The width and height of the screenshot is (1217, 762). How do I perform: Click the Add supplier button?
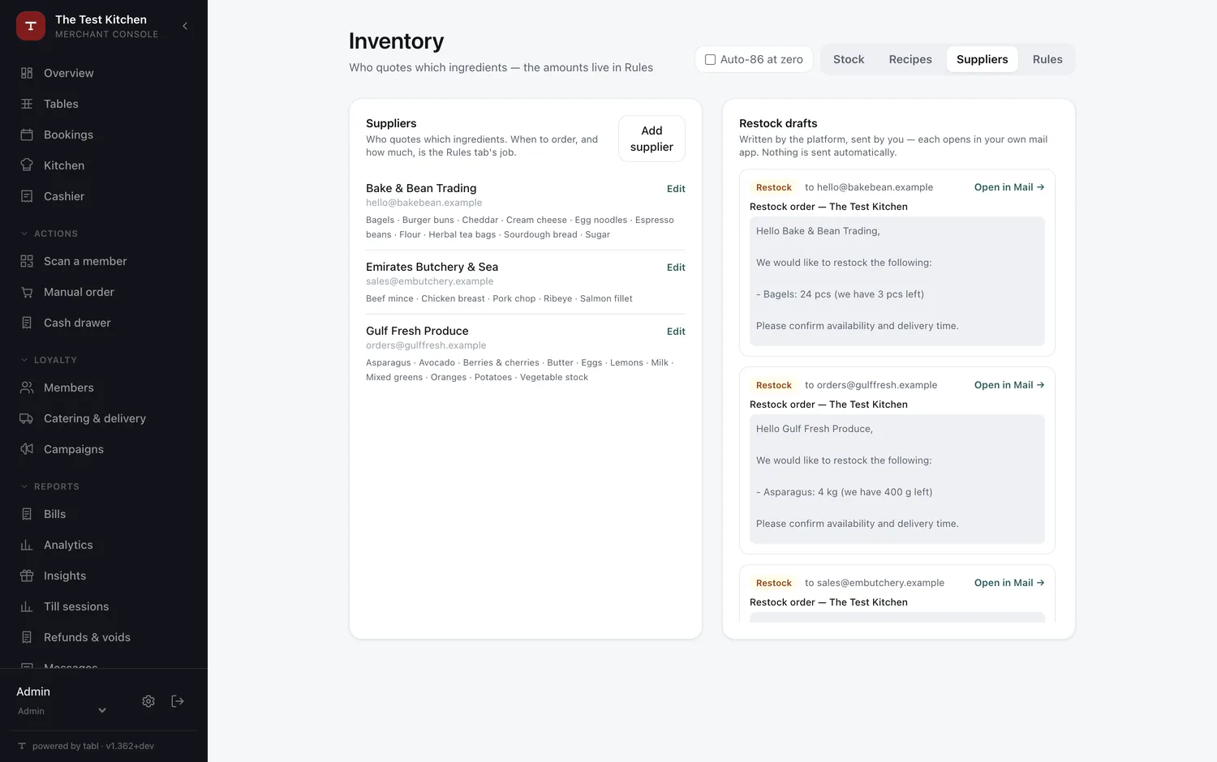coord(652,139)
